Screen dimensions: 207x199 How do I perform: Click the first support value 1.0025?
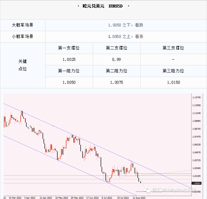coord(69,60)
